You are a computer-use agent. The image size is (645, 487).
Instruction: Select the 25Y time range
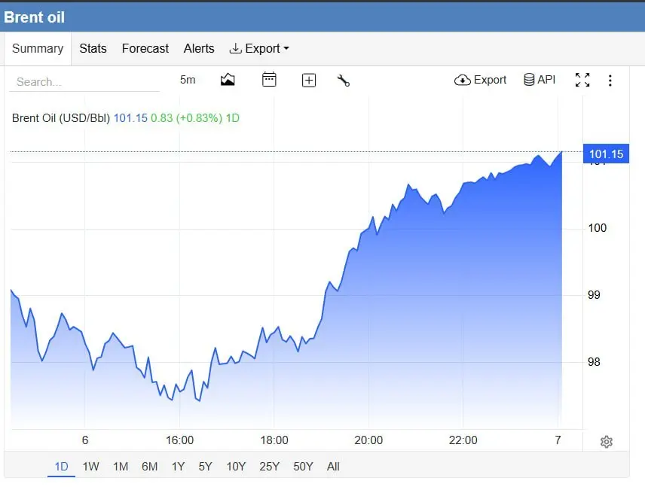tap(270, 467)
